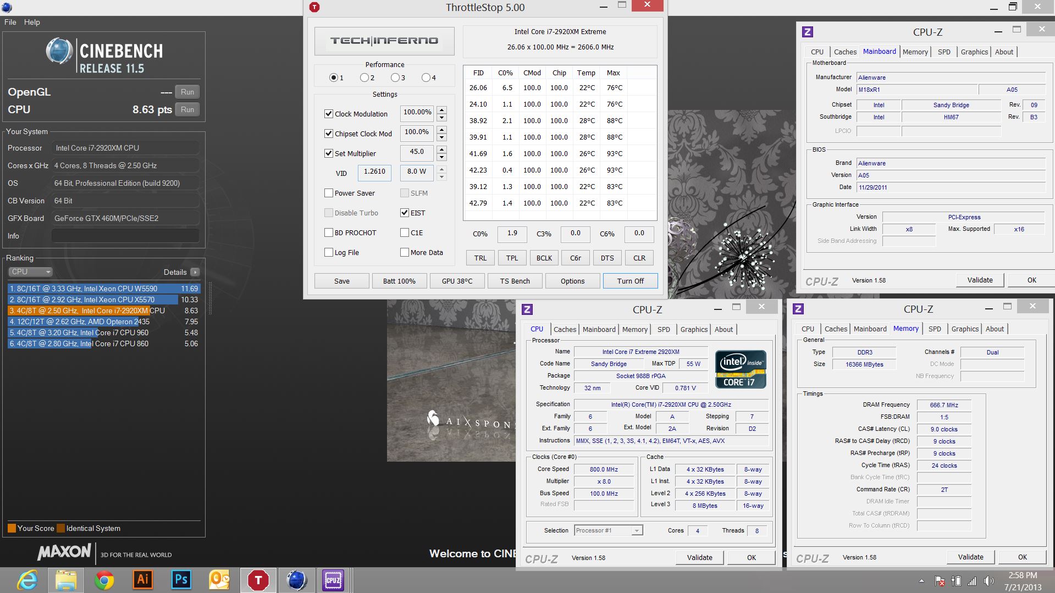Click the battery tray icon
The width and height of the screenshot is (1055, 593).
(x=956, y=581)
